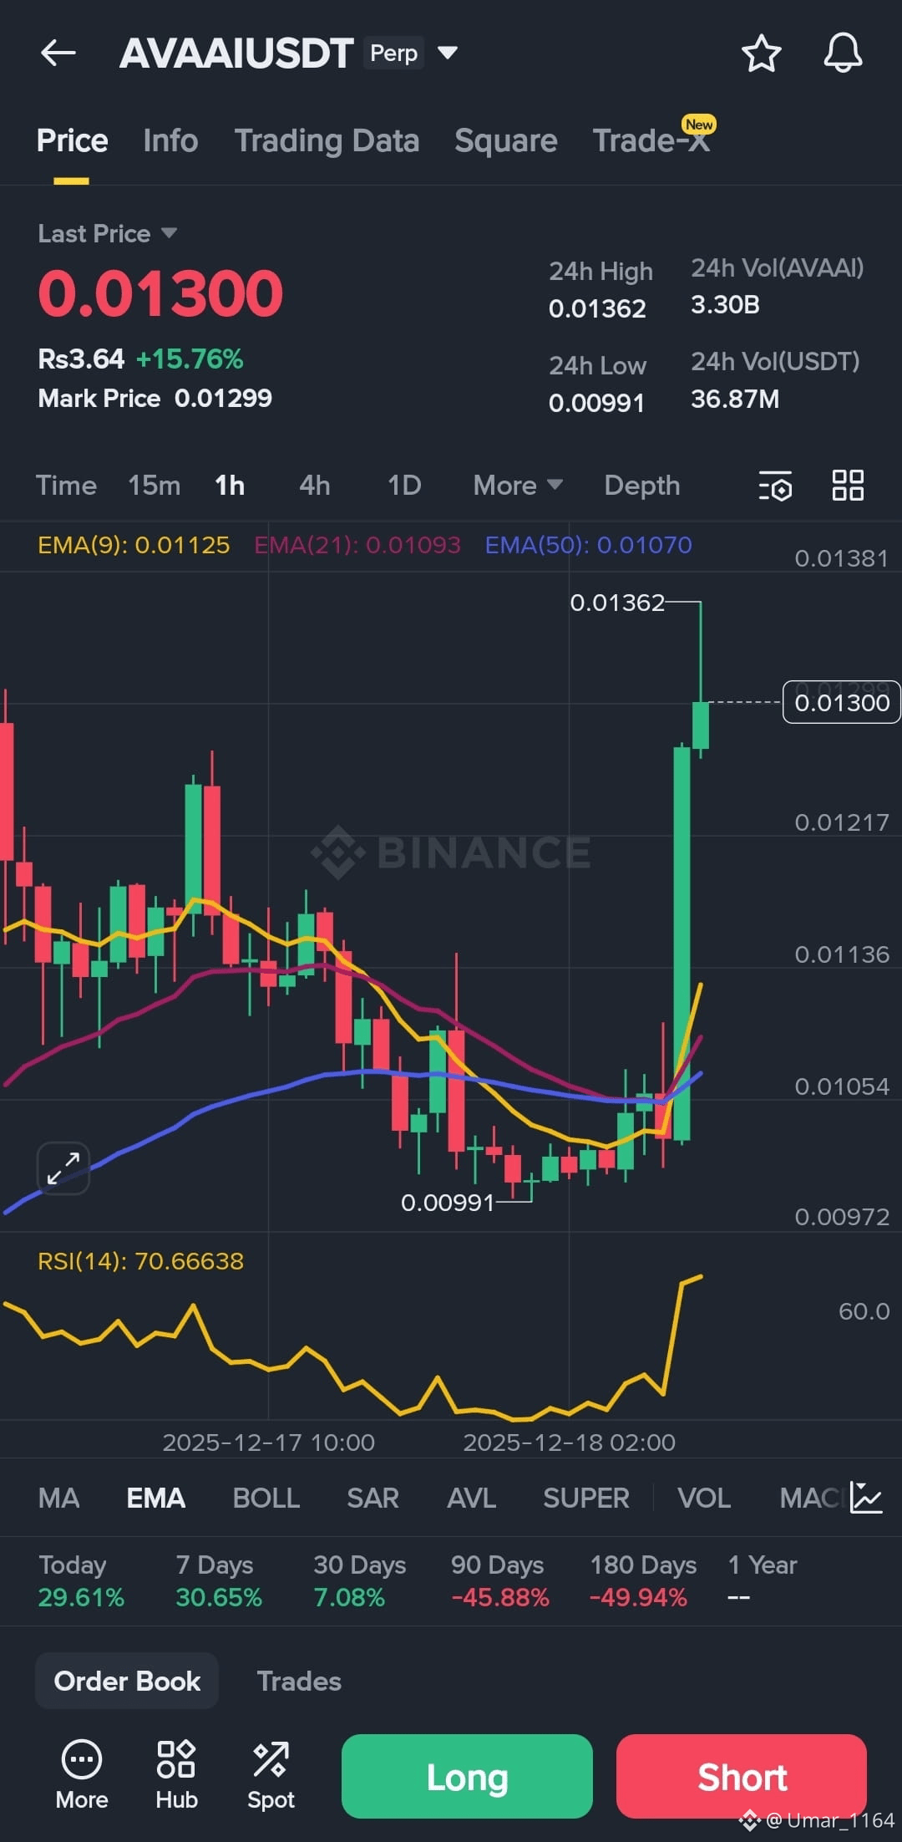Select the Price tab
The image size is (902, 1842).
pos(72,140)
